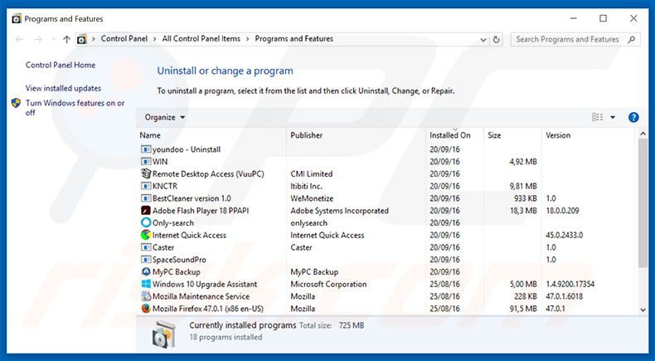Click the installed programs box icon
Viewport: 655px width, 361px height.
pyautogui.click(x=163, y=334)
